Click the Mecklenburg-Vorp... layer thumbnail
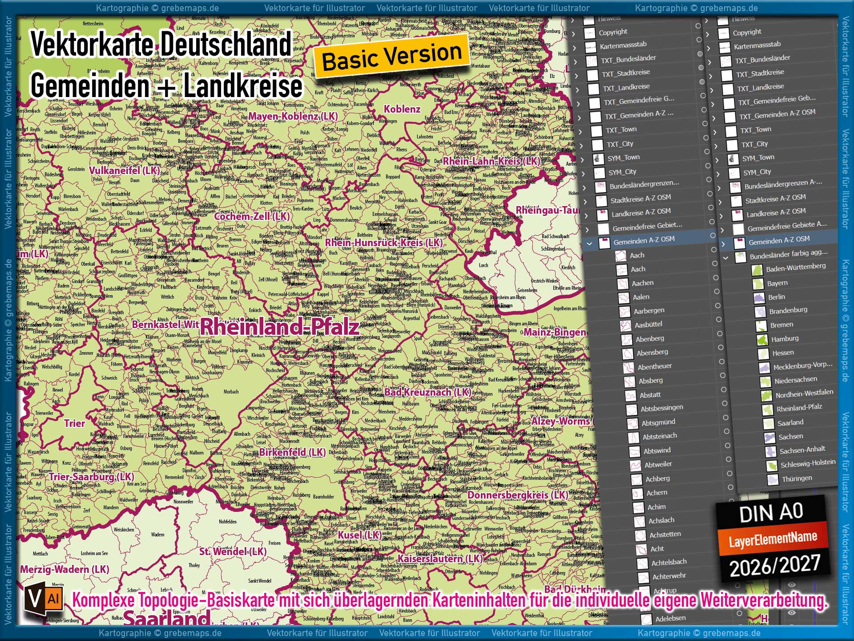The image size is (854, 641). click(764, 368)
